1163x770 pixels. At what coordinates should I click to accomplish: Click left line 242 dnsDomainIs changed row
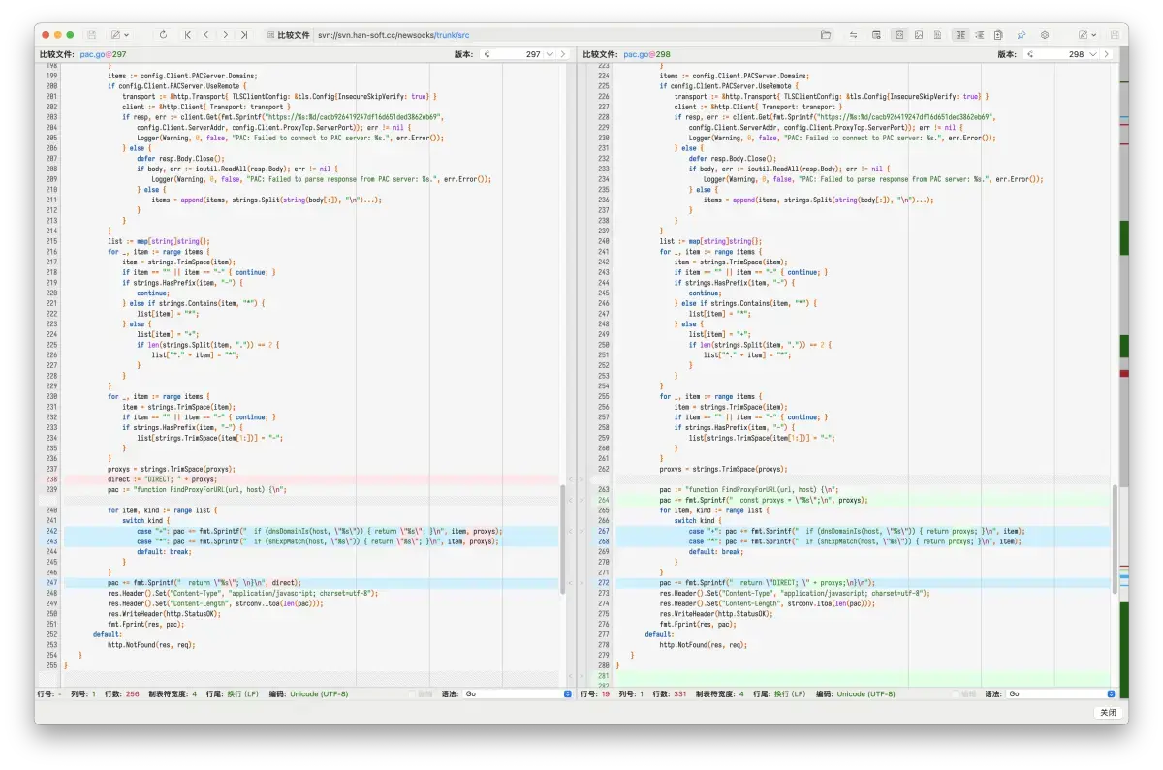tap(311, 531)
